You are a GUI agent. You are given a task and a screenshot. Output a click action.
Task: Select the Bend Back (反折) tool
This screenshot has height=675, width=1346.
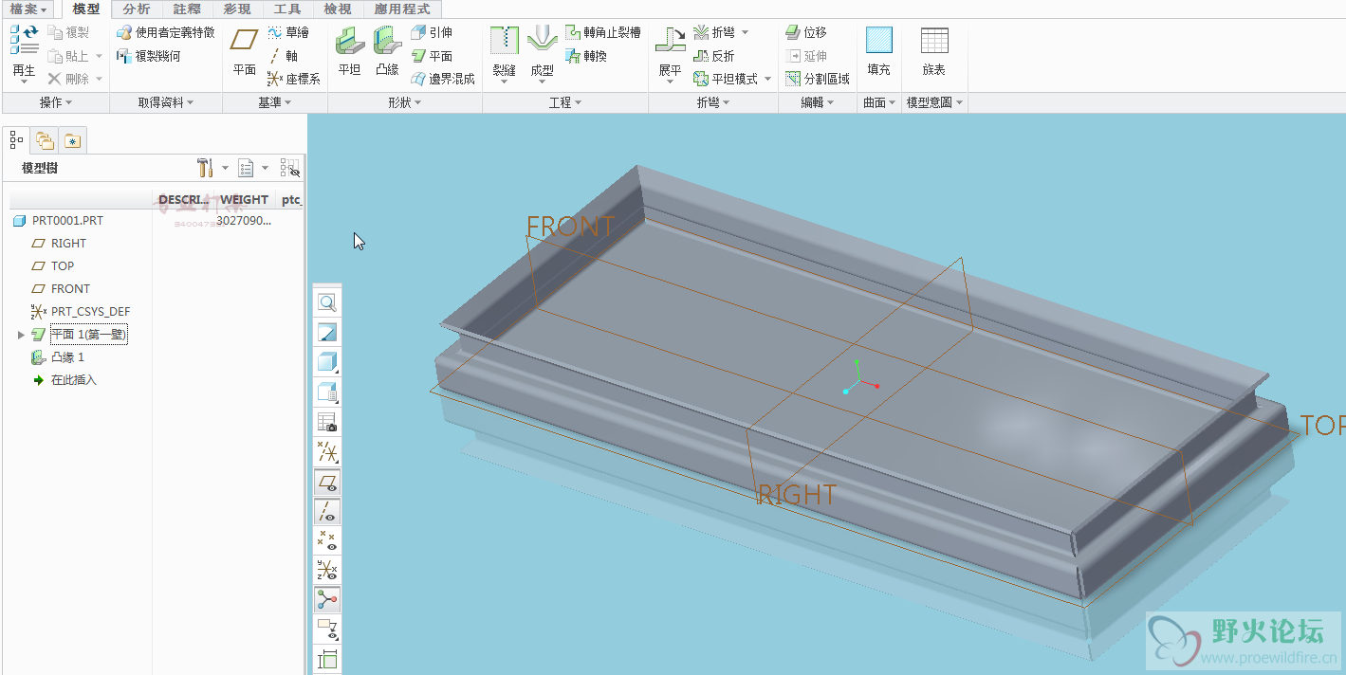[x=714, y=56]
